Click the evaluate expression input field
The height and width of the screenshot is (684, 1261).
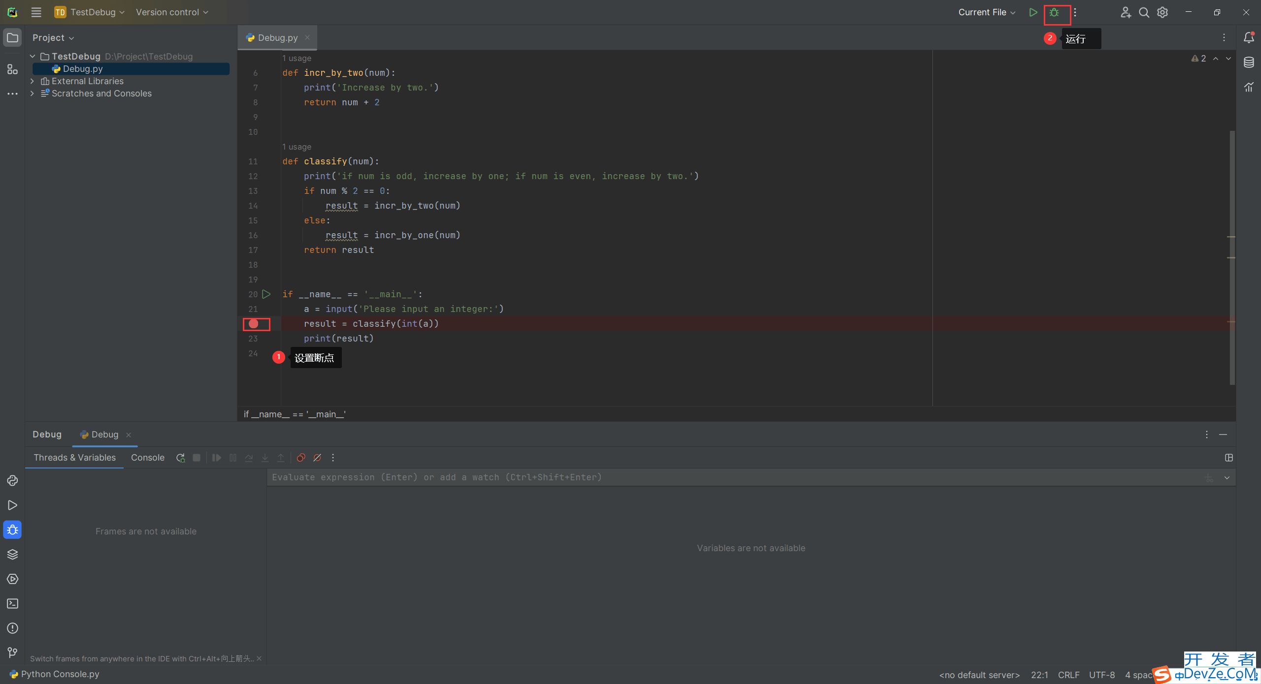pos(750,477)
